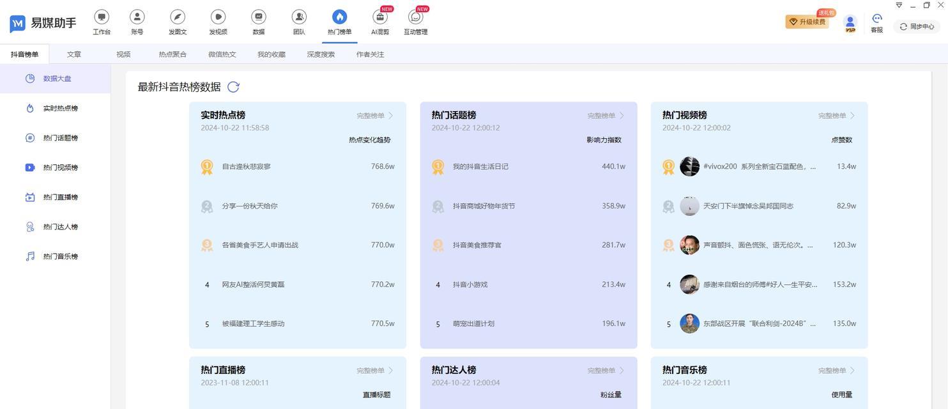Open the 发图文 post article icon
948x409 pixels.
(x=178, y=17)
